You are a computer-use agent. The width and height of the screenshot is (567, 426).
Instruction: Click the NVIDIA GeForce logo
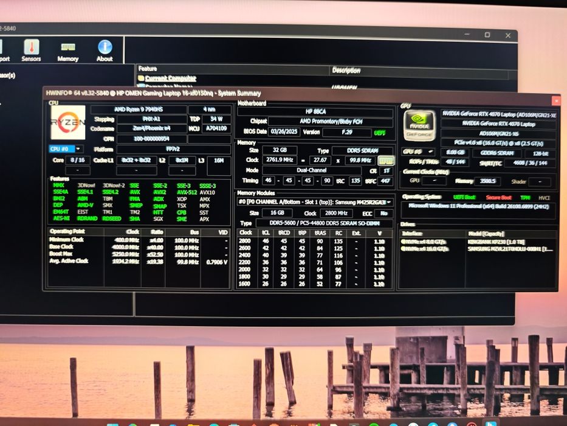tap(419, 126)
